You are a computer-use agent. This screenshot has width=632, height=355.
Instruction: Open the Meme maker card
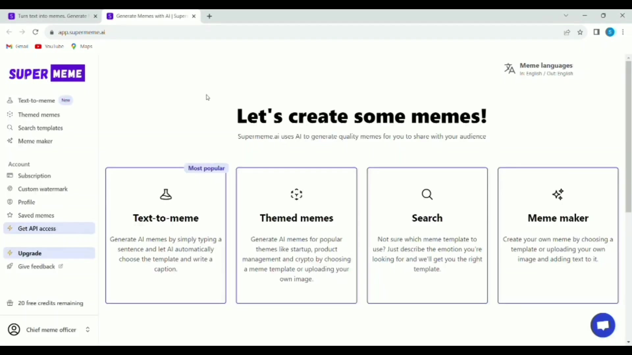coord(558,235)
